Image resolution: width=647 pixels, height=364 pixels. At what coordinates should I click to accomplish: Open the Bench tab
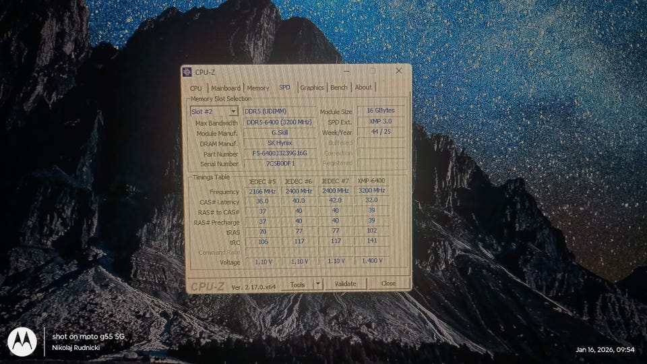pyautogui.click(x=339, y=87)
